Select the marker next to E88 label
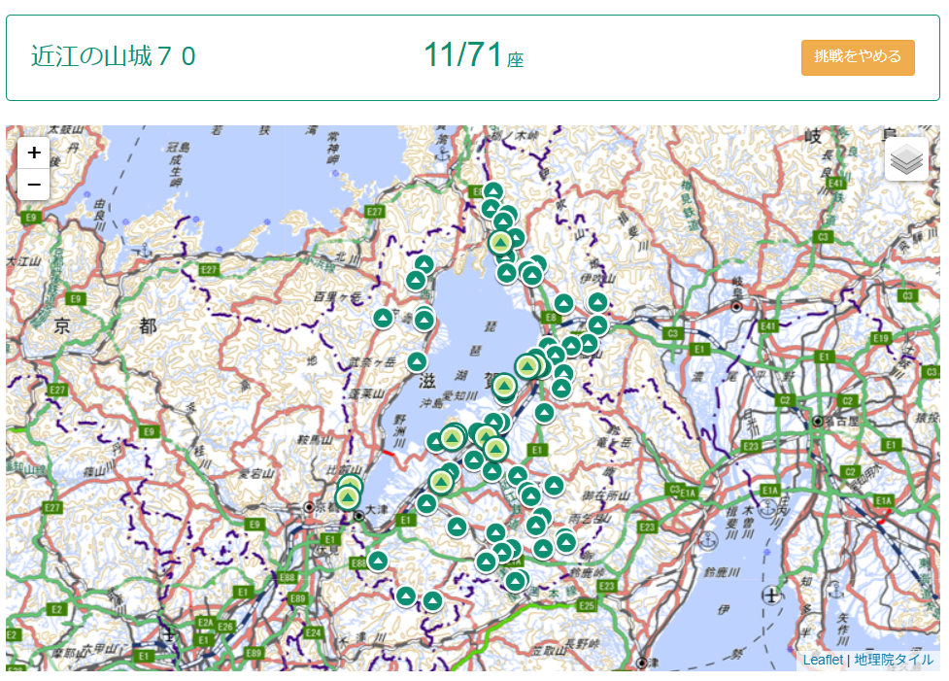The image size is (949, 681). pos(378,561)
